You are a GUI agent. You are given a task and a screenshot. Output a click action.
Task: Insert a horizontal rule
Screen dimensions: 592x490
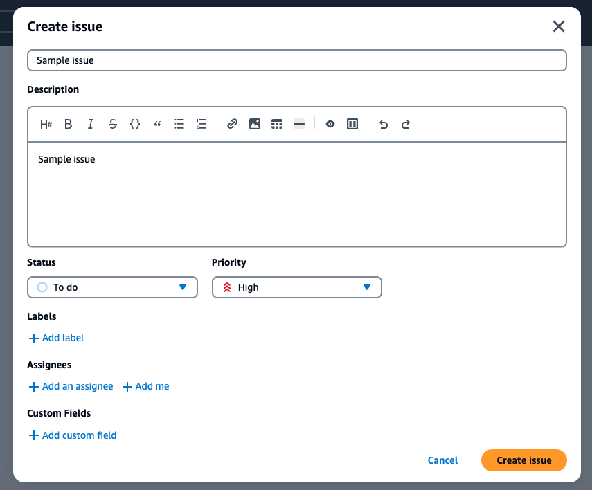click(x=299, y=124)
